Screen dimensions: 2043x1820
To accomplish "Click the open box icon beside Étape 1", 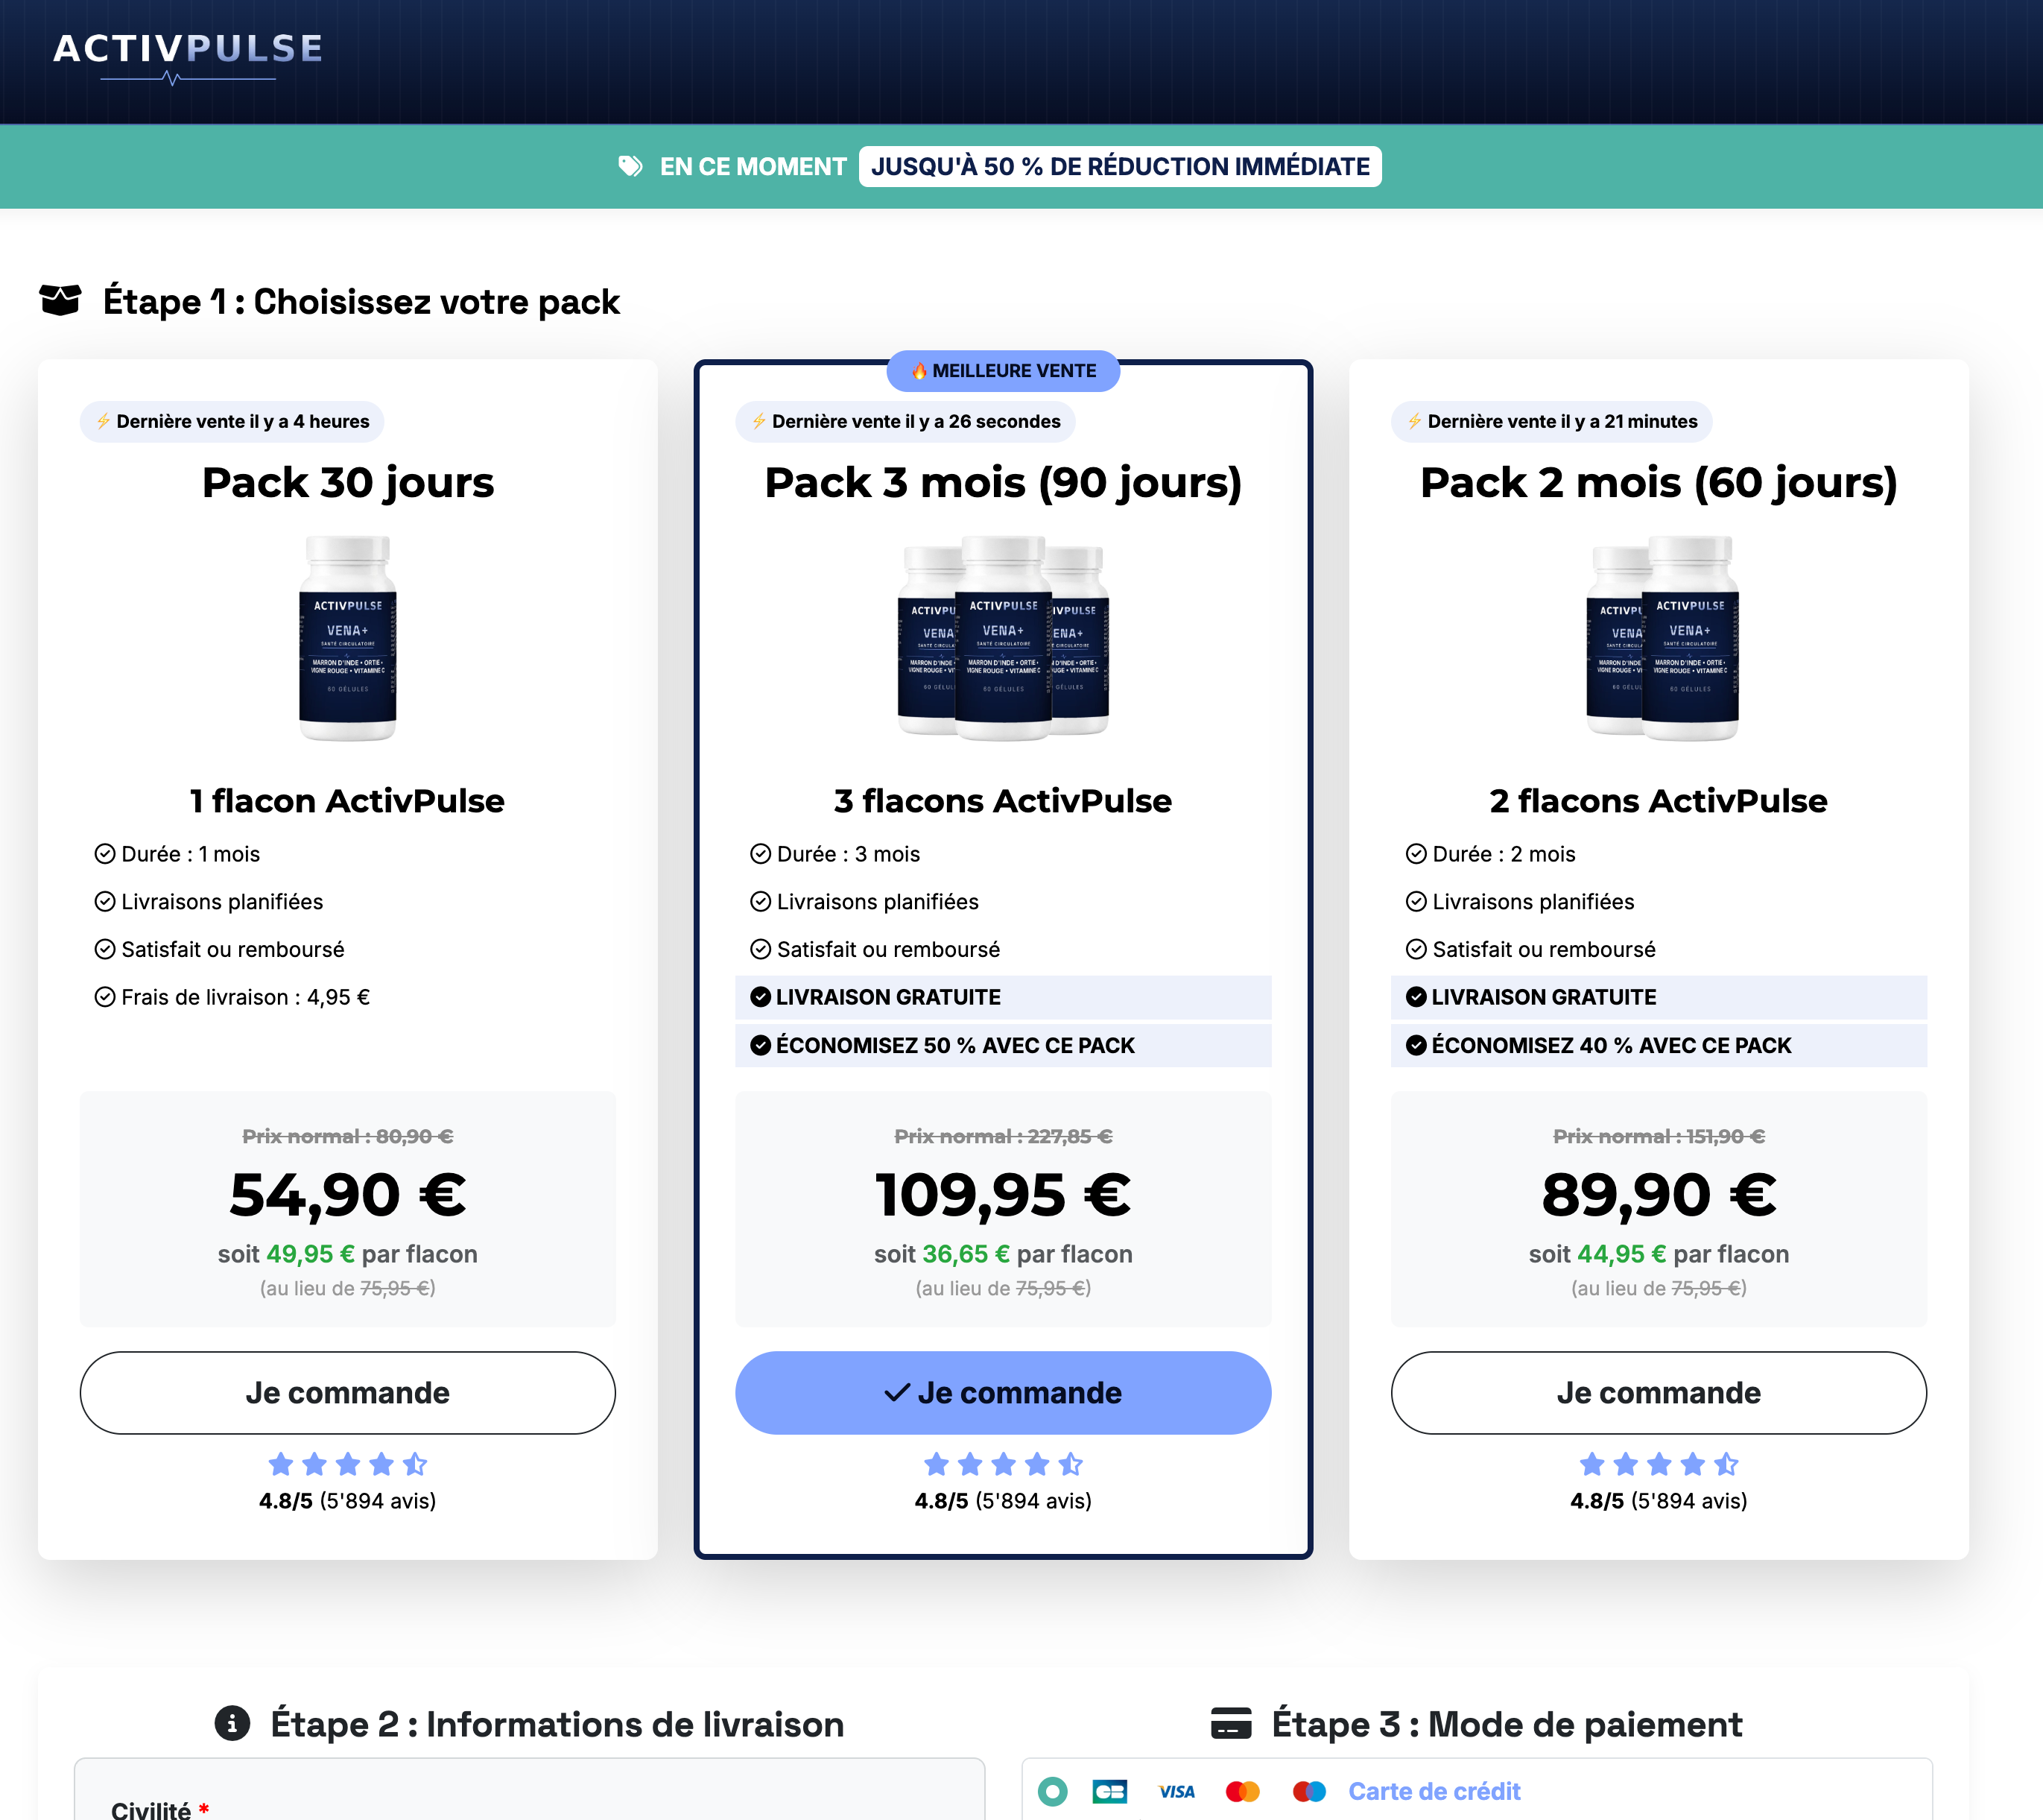I will pos(60,300).
